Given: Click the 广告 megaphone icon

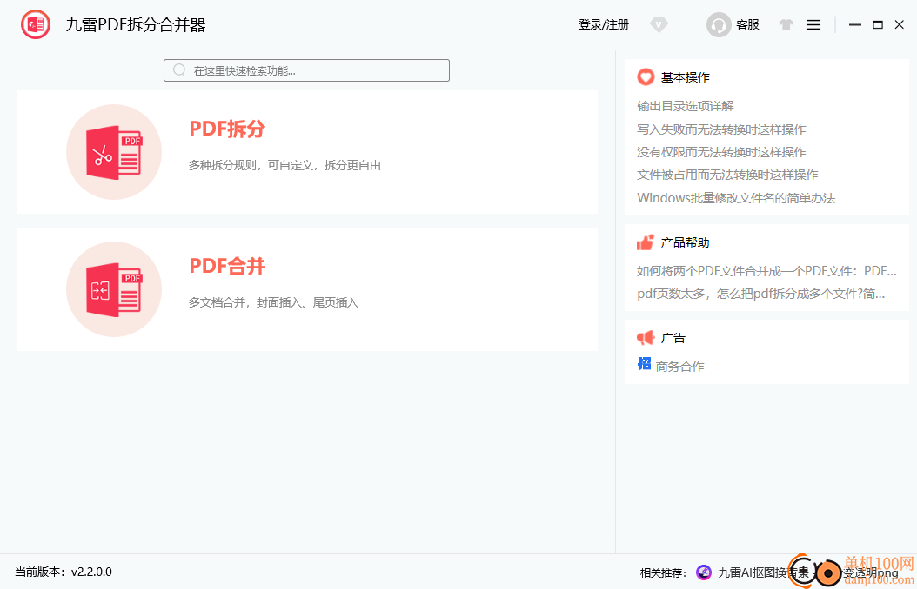Looking at the screenshot, I should tap(646, 337).
